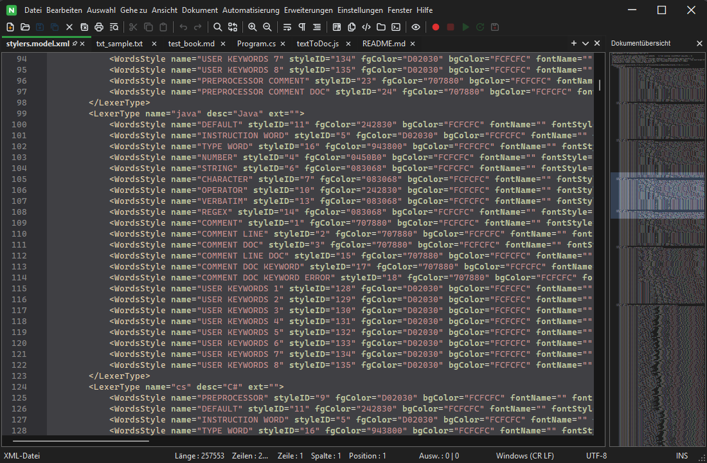Zoom out of the editor text
Image resolution: width=707 pixels, height=463 pixels.
[267, 27]
